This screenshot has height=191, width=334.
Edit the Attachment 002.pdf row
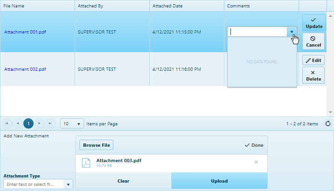coord(314,61)
